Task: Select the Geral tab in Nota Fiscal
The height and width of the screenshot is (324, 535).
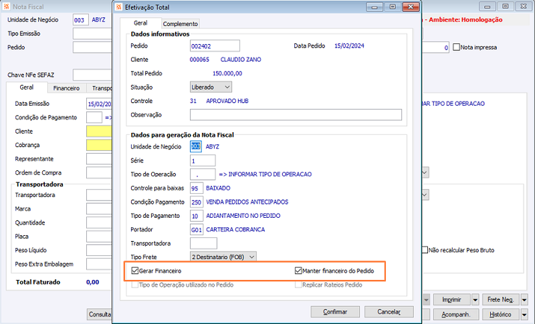Action: click(x=27, y=88)
